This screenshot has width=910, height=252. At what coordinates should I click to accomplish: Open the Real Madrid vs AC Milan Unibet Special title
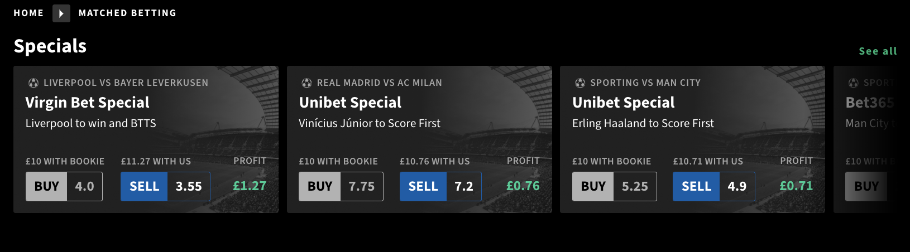350,103
